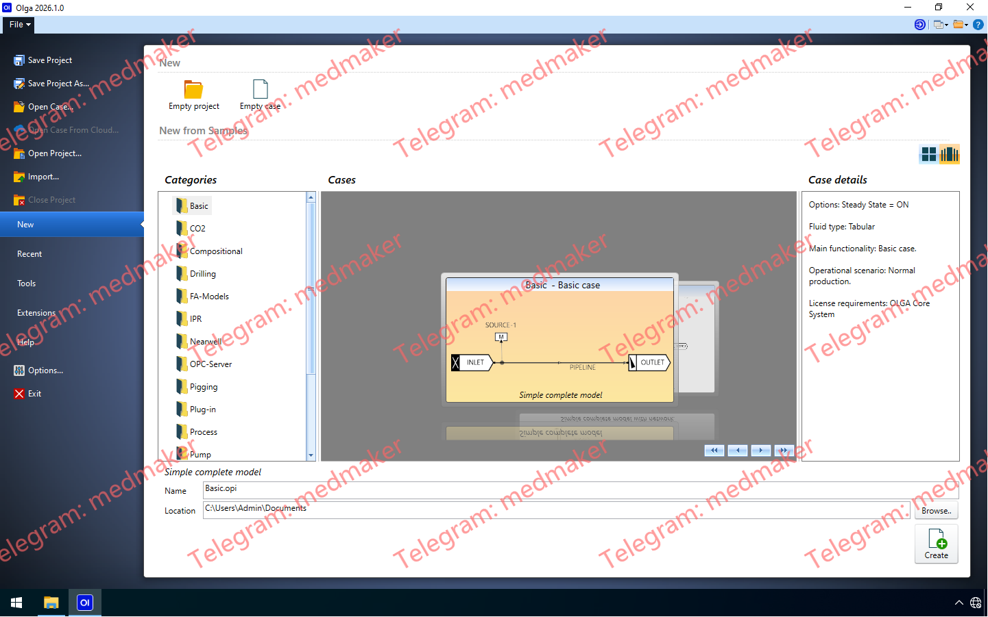Screen dimensions: 988x617
Task: Click the Empty case document icon
Action: pyautogui.click(x=260, y=90)
